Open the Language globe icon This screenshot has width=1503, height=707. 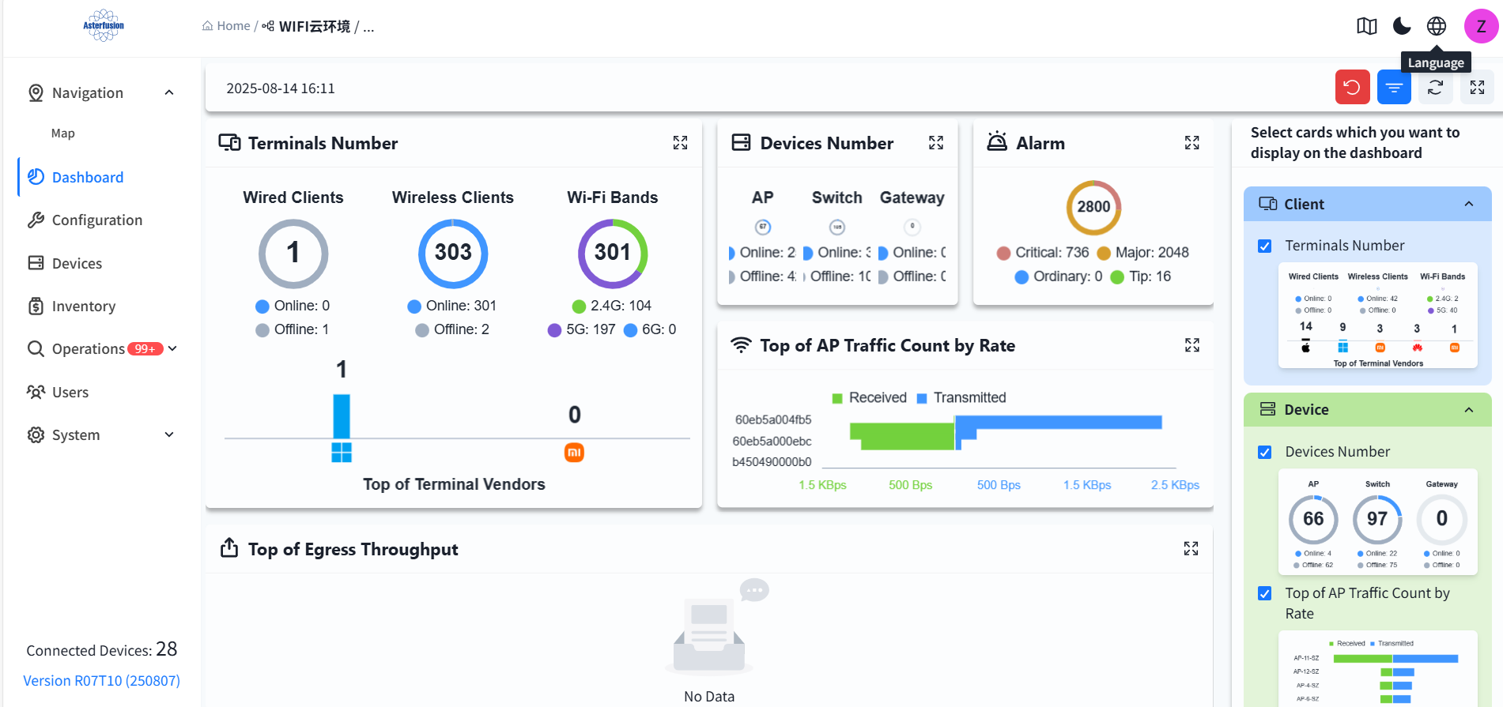coord(1437,26)
